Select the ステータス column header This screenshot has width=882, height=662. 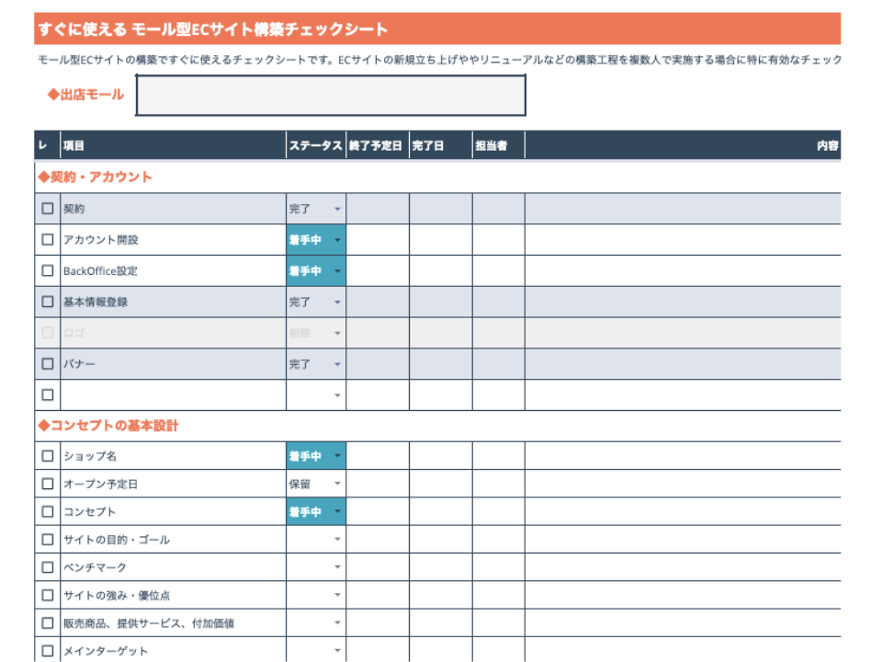click(x=316, y=146)
